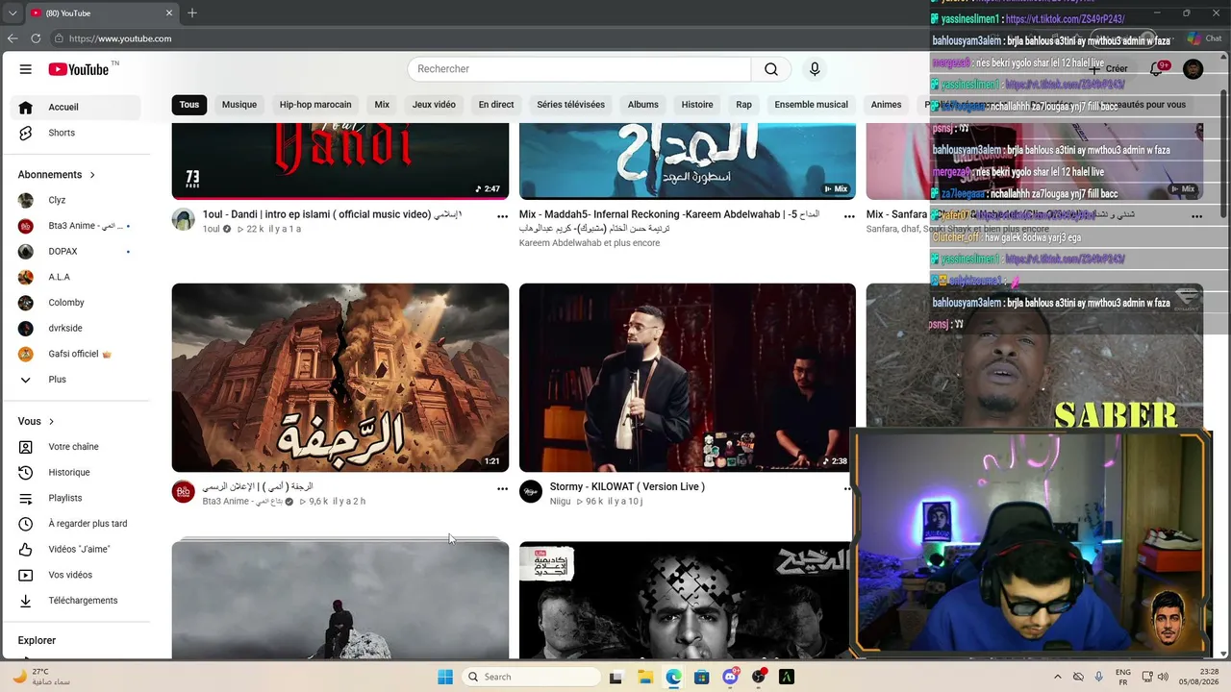The width and height of the screenshot is (1231, 692).
Task: Select the Albums filter chip
Action: (x=643, y=105)
